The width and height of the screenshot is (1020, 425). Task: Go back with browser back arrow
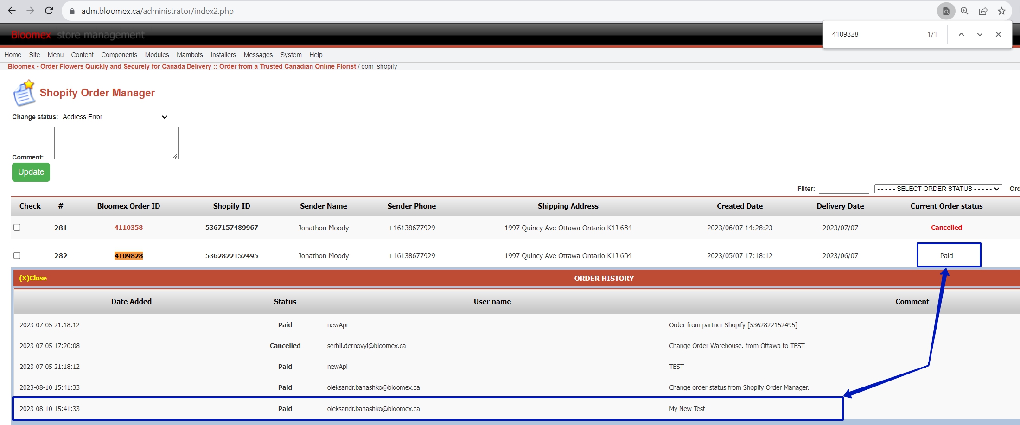tap(12, 11)
